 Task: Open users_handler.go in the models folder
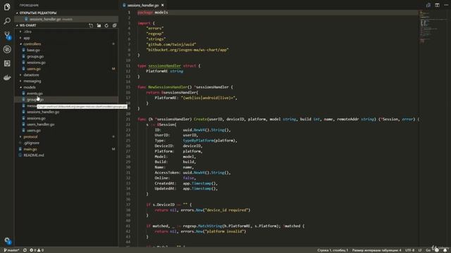(x=41, y=124)
